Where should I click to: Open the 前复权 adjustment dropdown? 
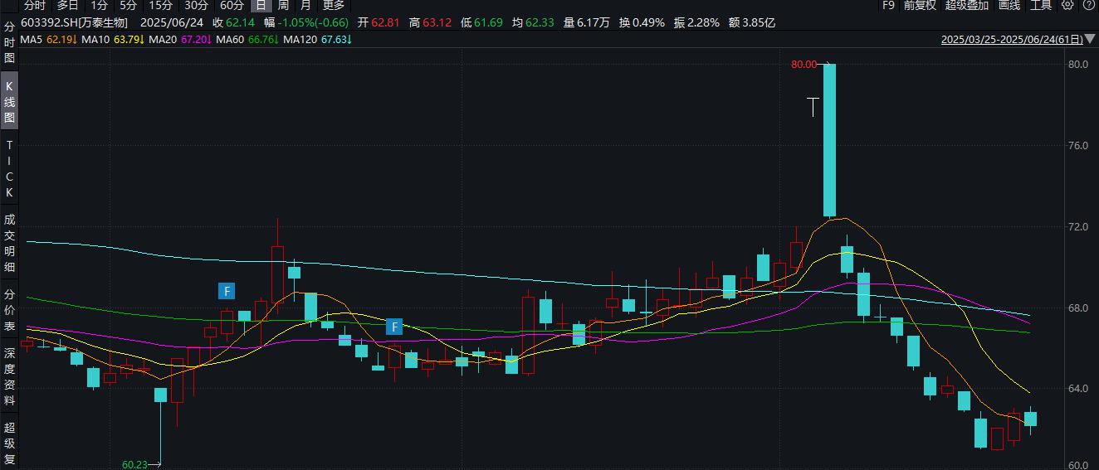click(920, 5)
